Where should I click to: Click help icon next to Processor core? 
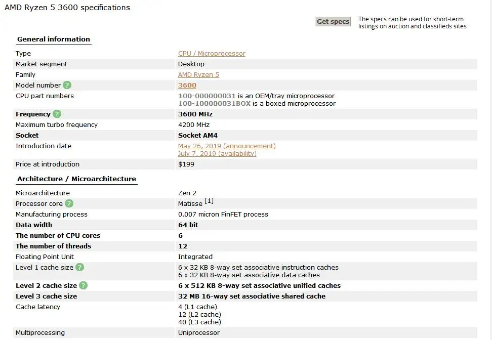69,203
